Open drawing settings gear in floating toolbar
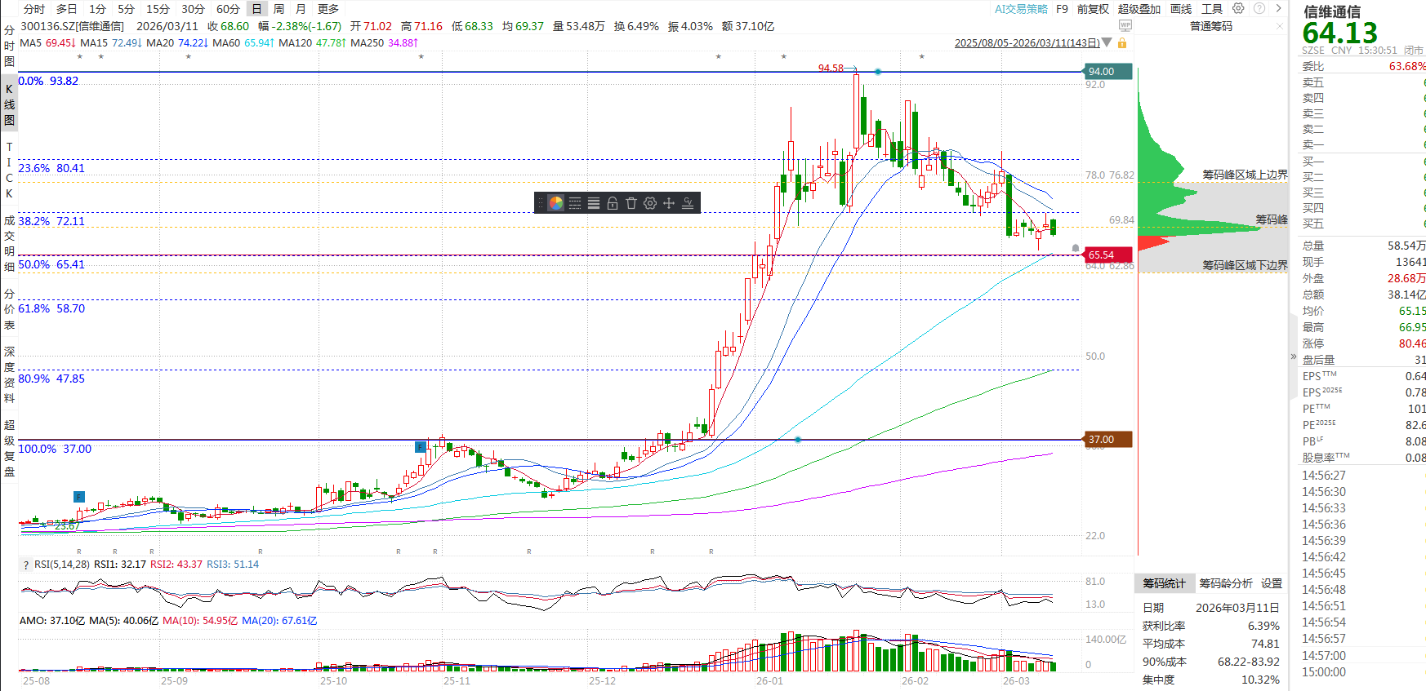1426x691 pixels. point(650,203)
